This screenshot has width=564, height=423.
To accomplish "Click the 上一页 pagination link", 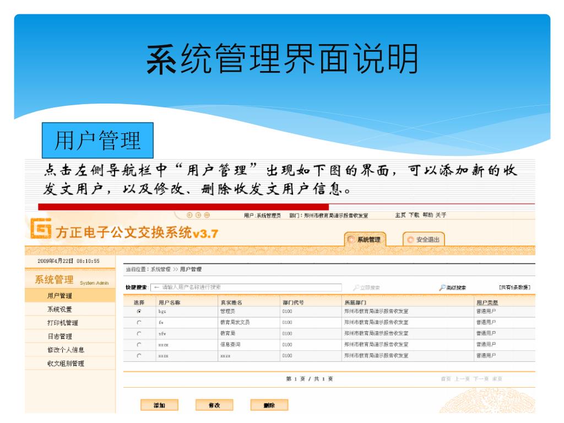I will 462,379.
